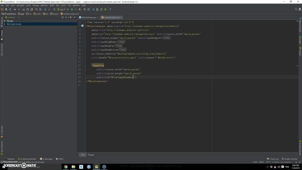Open the VCS menu

(x=69, y=5)
